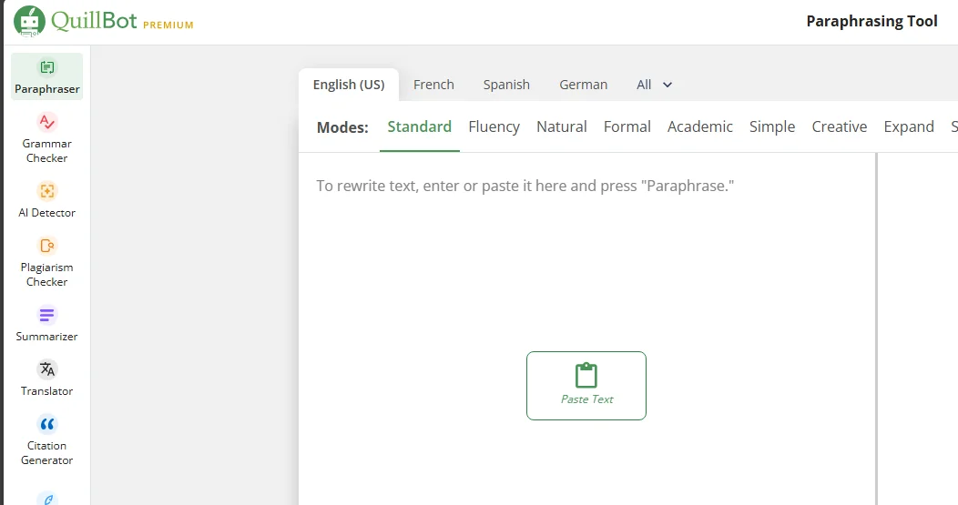The width and height of the screenshot is (958, 505).
Task: Switch to the German language tab
Action: 584,85
